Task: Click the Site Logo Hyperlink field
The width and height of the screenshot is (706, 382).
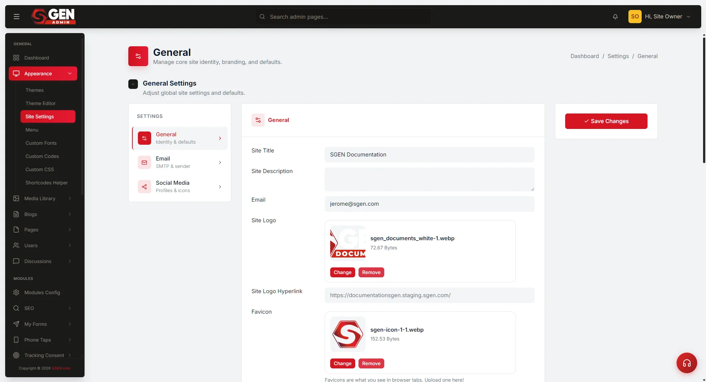Action: pos(429,295)
